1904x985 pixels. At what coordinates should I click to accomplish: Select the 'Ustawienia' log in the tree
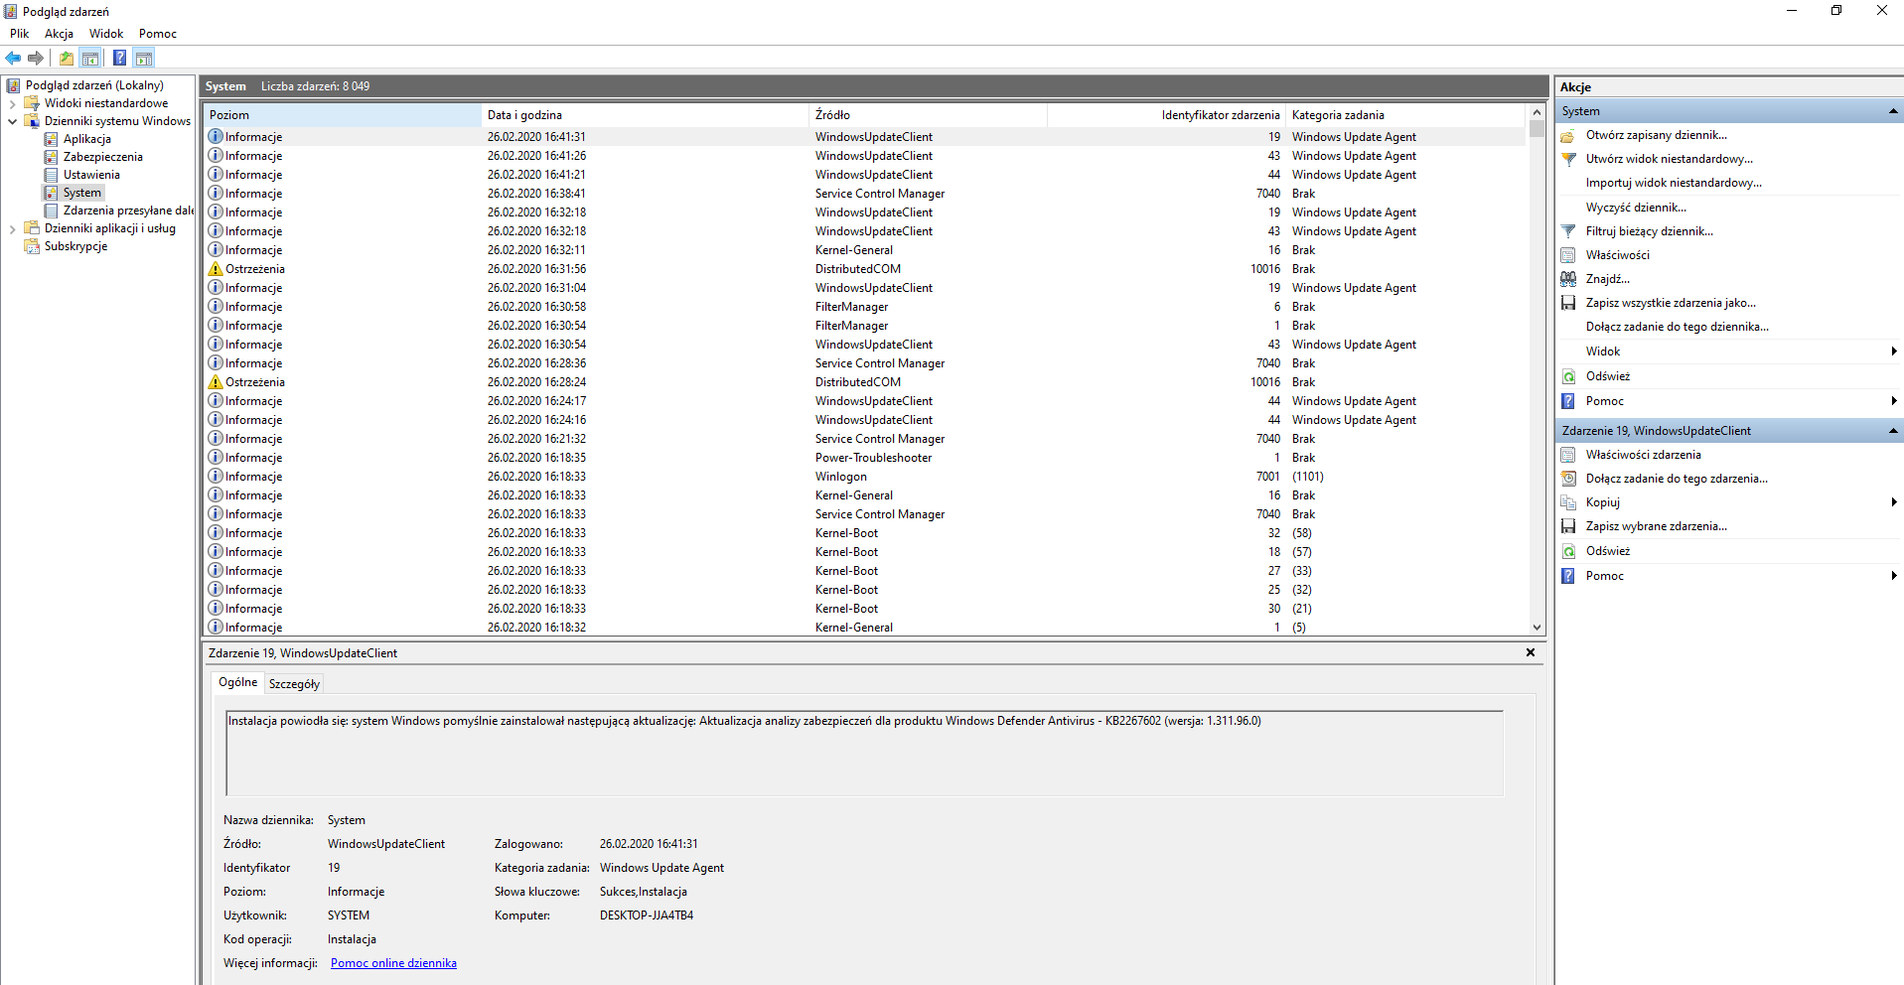(x=91, y=175)
